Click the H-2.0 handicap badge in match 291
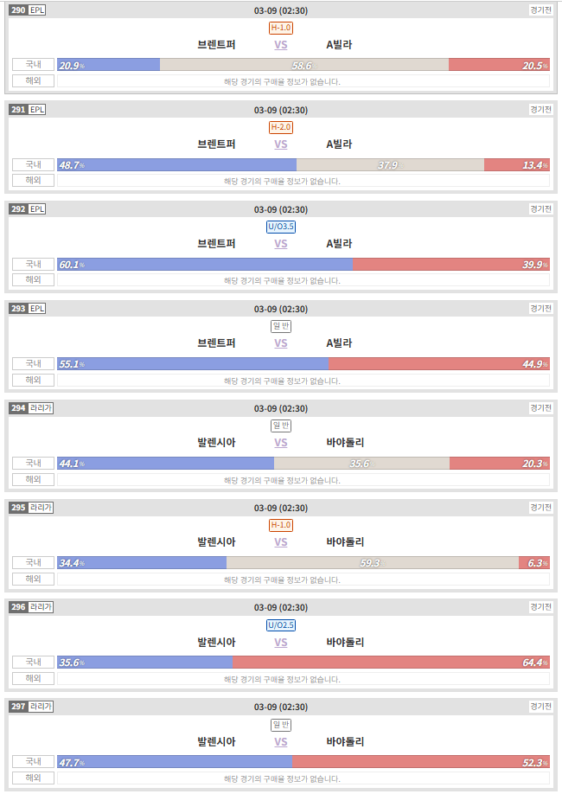This screenshot has width=562, height=794. (x=280, y=127)
